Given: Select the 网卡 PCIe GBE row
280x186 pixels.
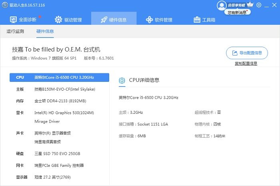Looking at the screenshot, I should coord(59,165).
